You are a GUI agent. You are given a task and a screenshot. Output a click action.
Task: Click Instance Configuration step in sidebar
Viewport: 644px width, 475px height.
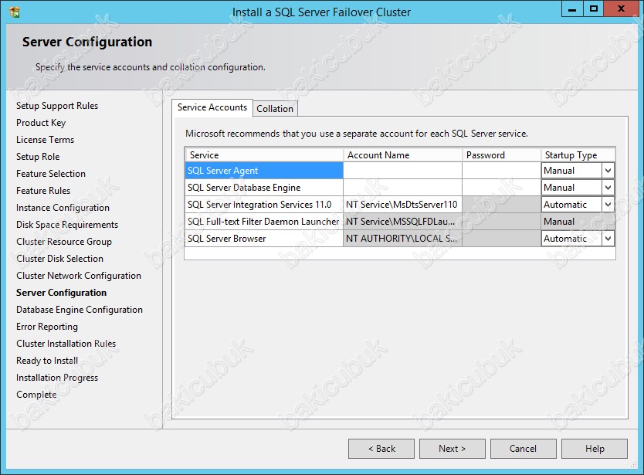click(63, 208)
